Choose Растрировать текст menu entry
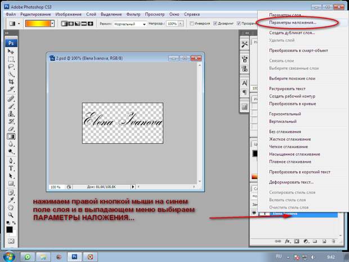The width and height of the screenshot is (349, 262). tap(287, 88)
